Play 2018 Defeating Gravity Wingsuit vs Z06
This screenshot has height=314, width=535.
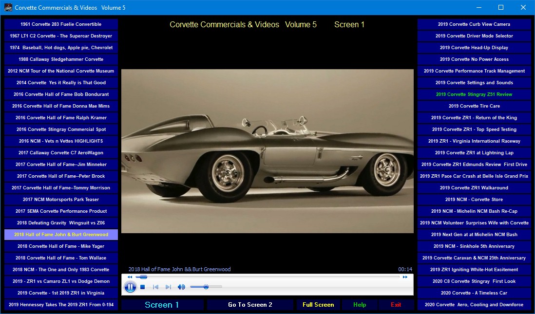click(x=61, y=222)
